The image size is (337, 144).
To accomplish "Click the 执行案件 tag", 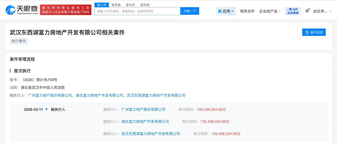I will [x=19, y=41].
